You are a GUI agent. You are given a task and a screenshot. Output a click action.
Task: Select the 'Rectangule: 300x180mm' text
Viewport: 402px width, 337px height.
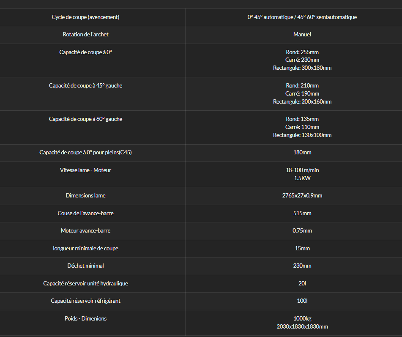pyautogui.click(x=302, y=68)
